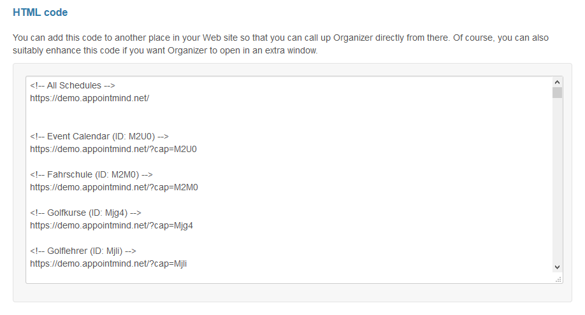Image resolution: width=585 pixels, height=315 pixels.
Task: Click the scrollbar down arrow in code box
Action: coord(557,267)
